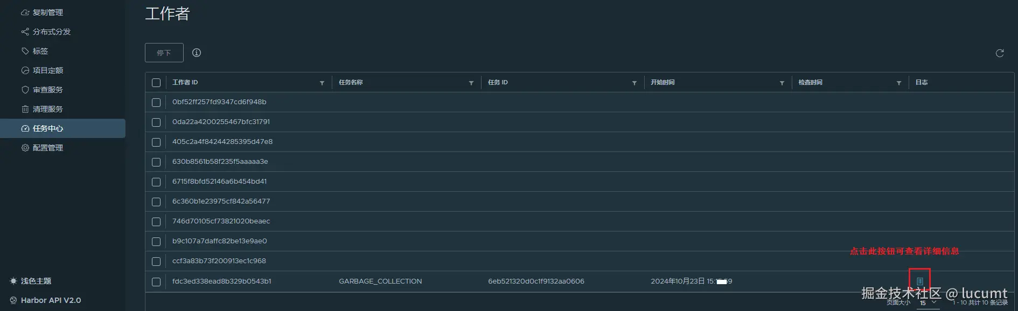
Task: Click the filter icon in 任务 ID column
Action: [x=634, y=83]
